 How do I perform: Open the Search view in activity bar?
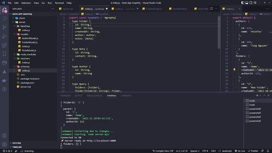[4, 18]
